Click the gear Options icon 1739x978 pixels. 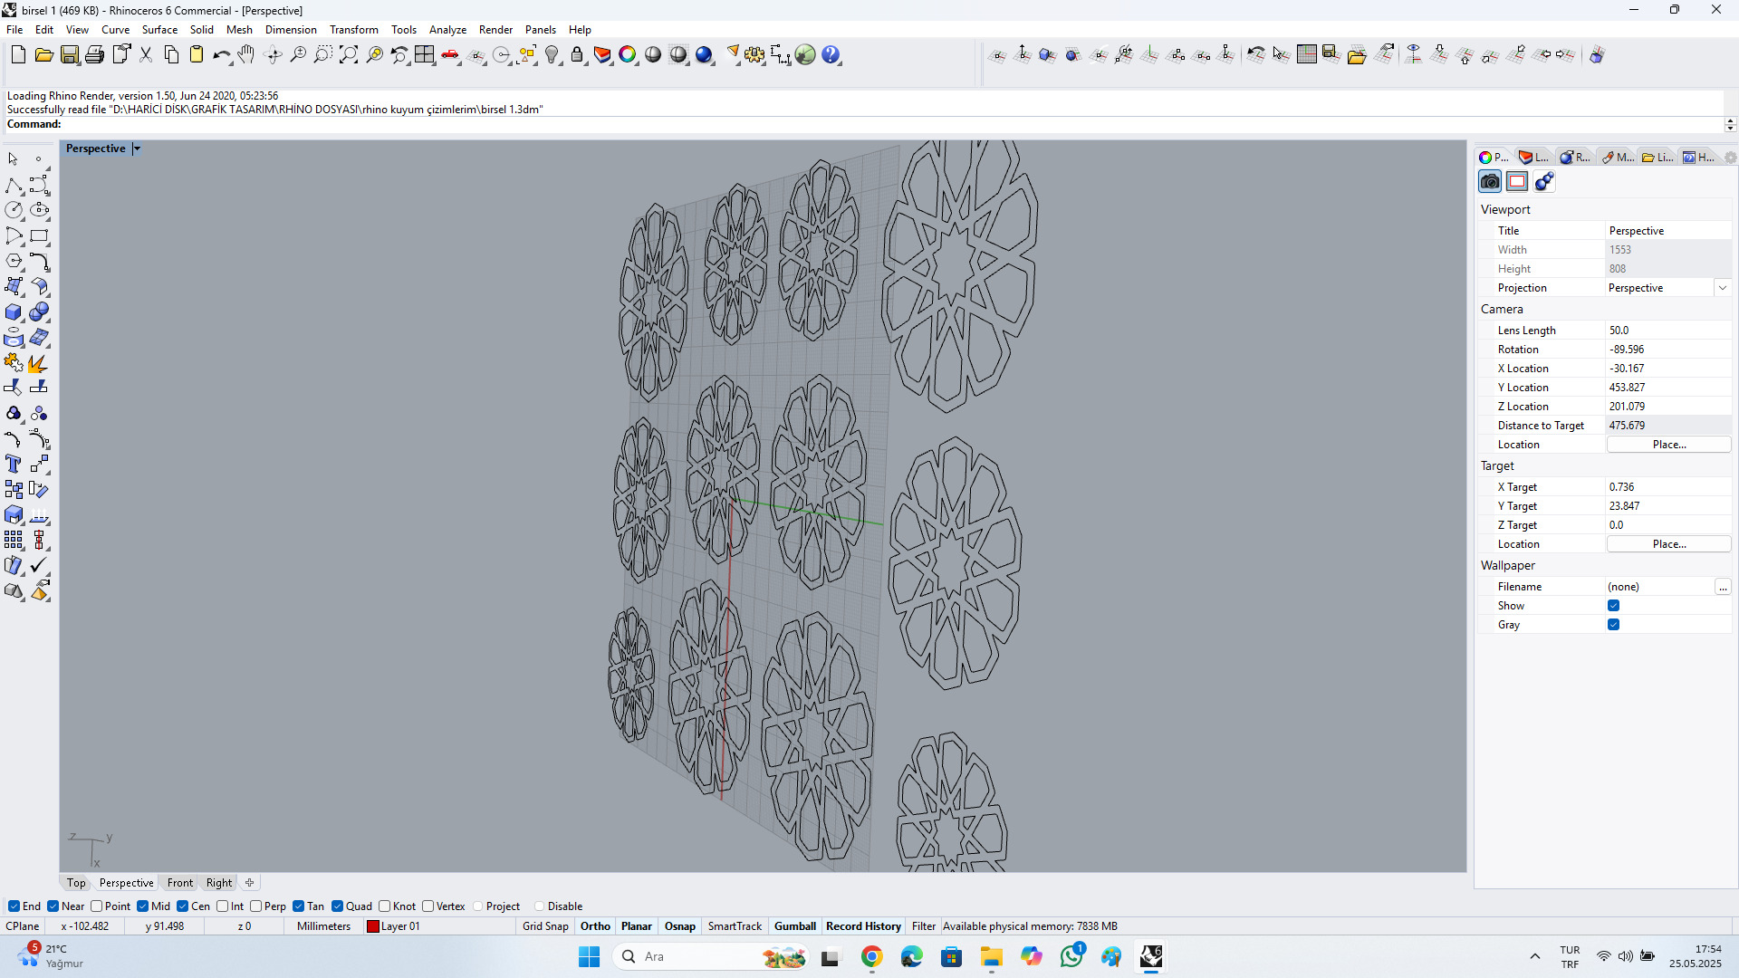pyautogui.click(x=754, y=55)
